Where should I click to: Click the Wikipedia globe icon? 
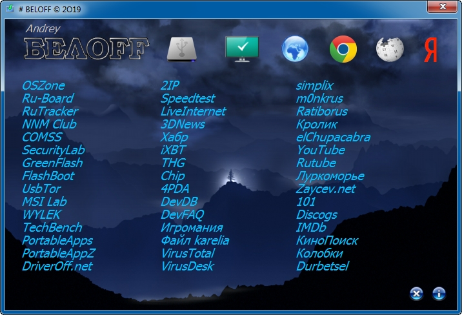390,49
